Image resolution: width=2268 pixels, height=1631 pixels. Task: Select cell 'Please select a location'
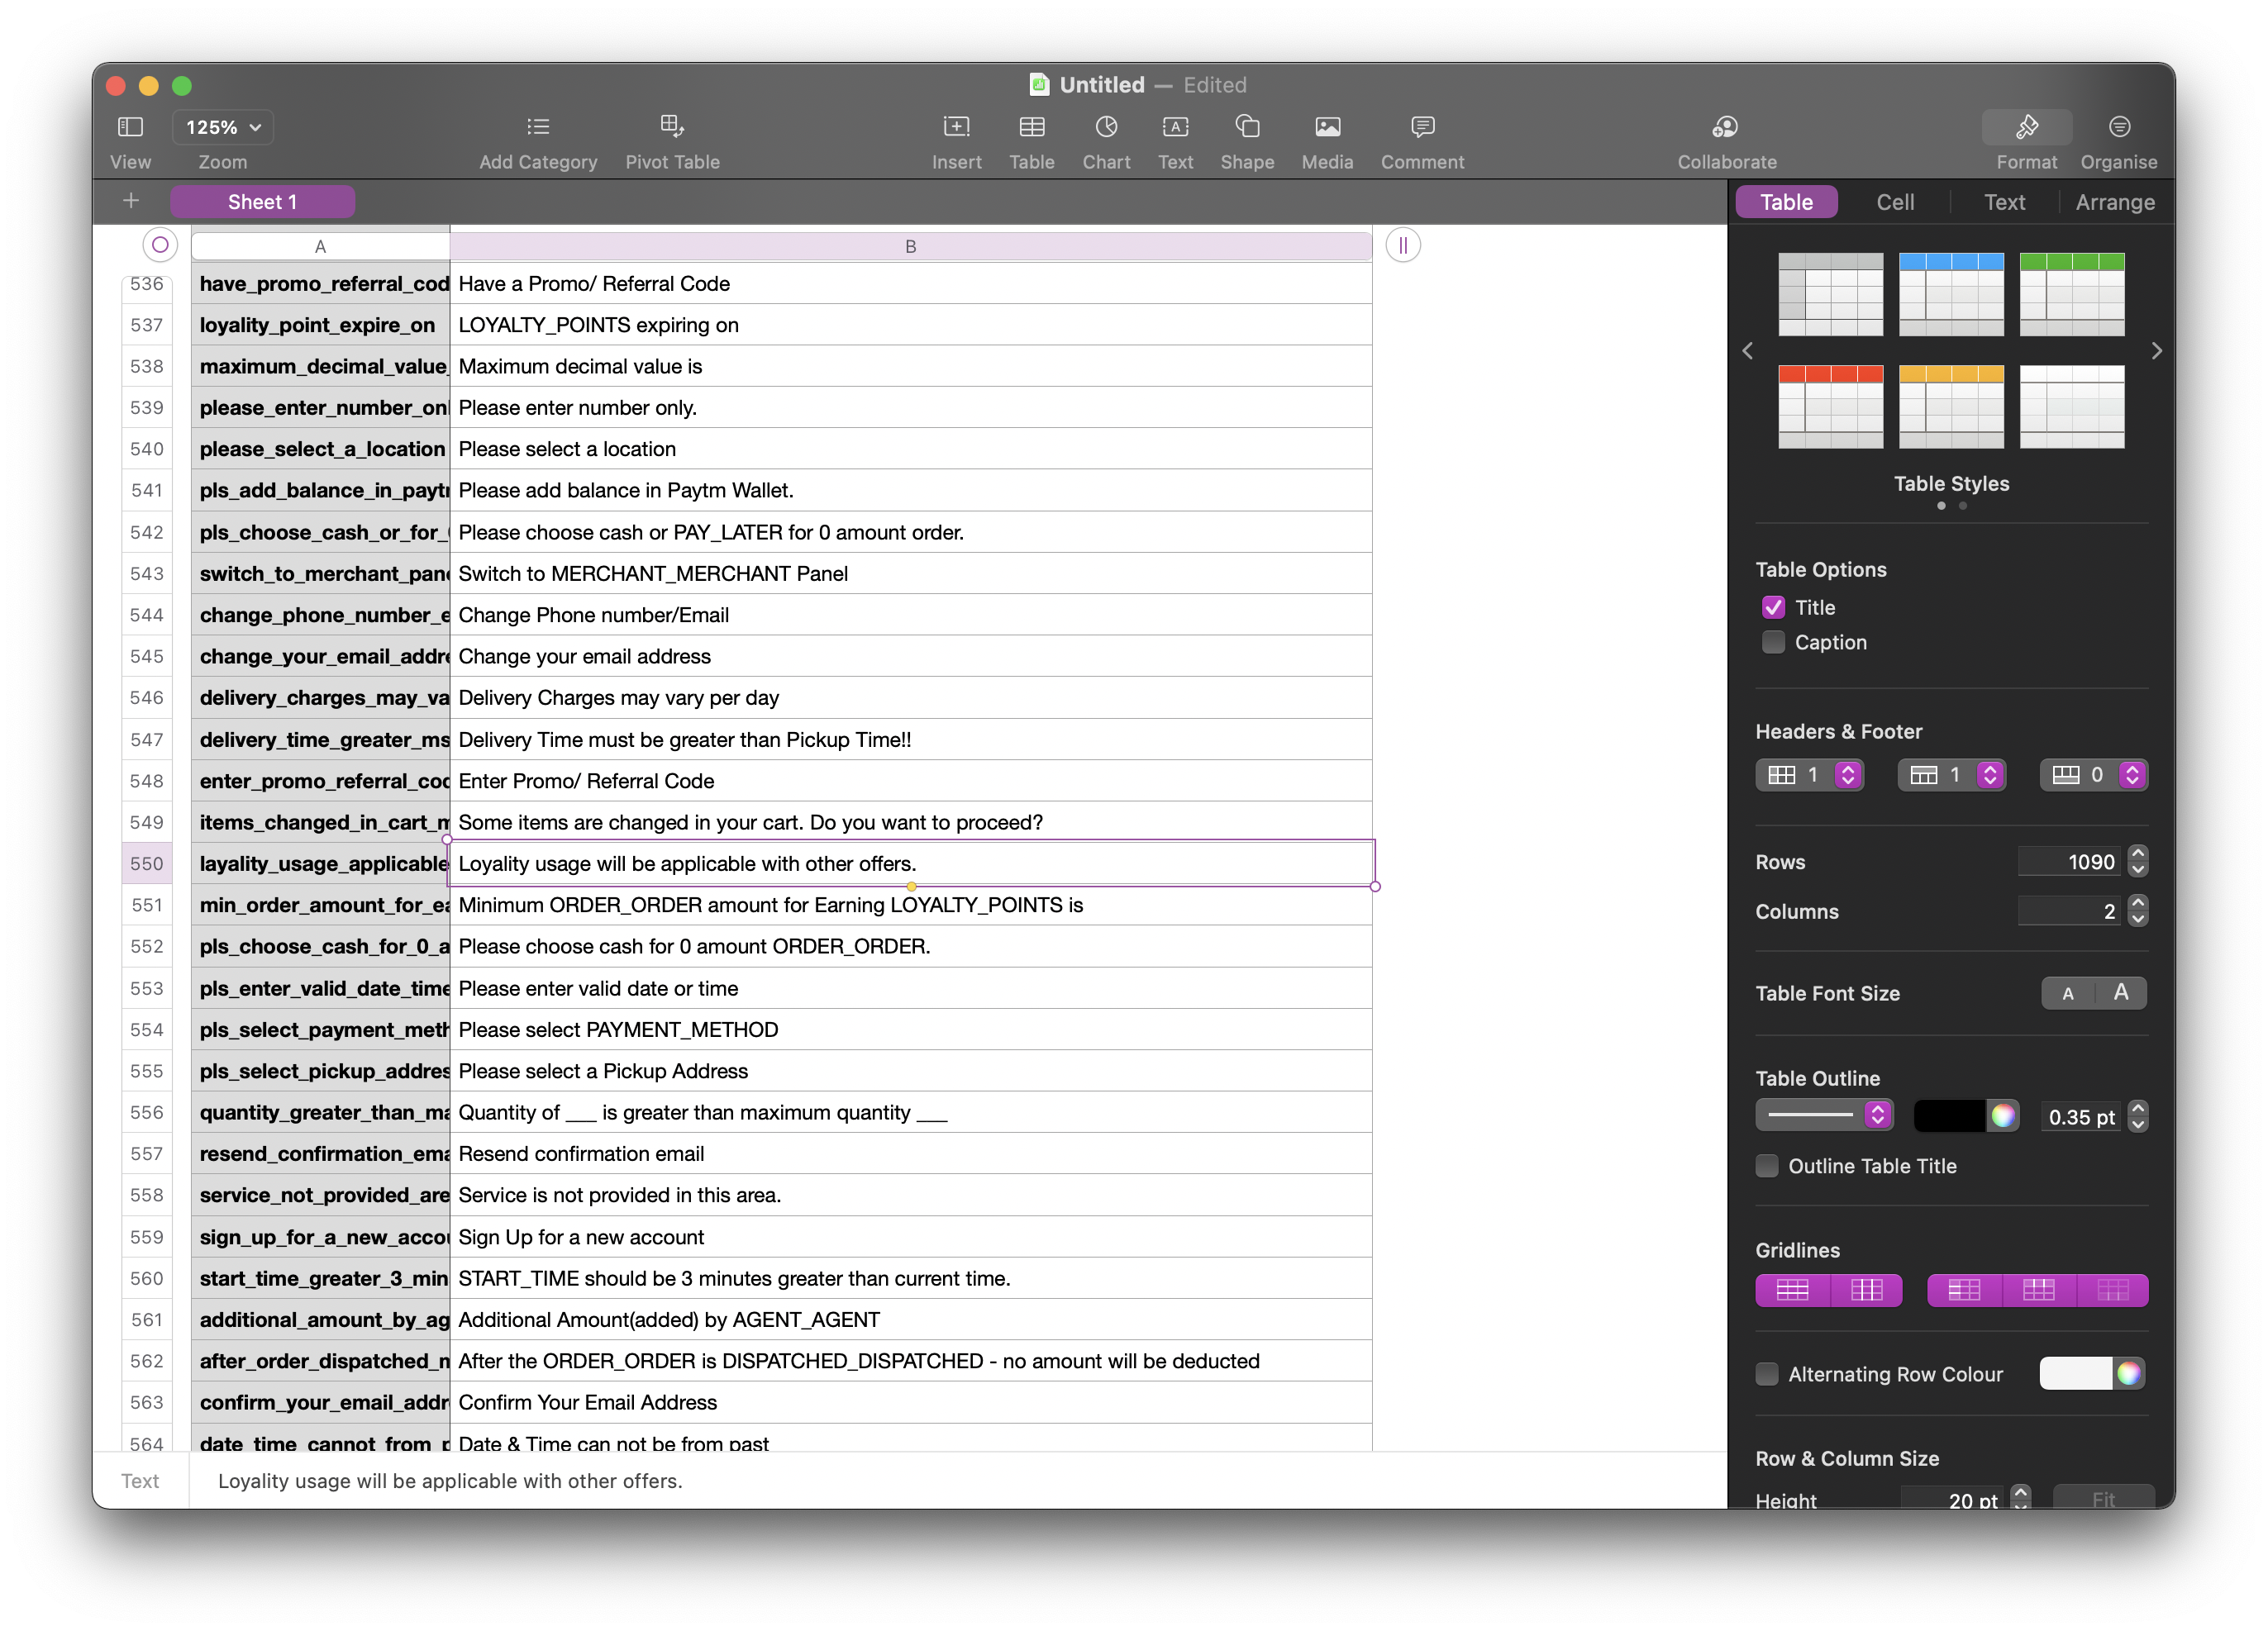click(910, 449)
